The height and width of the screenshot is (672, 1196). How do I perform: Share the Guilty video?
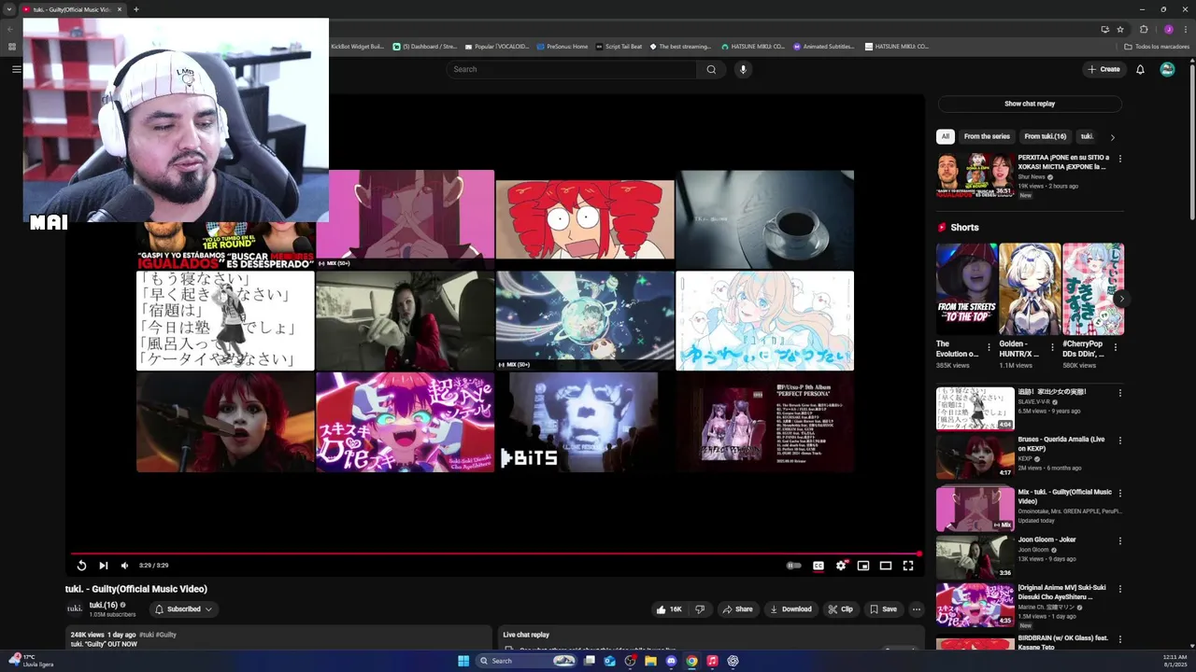pos(737,609)
